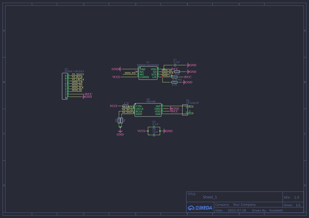309x218 pixels.
Task: Select the C4 0.1uF capacitor symbol
Action: pyautogui.click(x=154, y=127)
